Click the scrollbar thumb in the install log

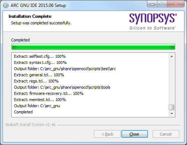tap(172, 107)
